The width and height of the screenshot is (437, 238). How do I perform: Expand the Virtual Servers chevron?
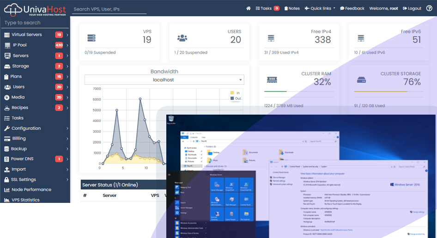(x=67, y=35)
